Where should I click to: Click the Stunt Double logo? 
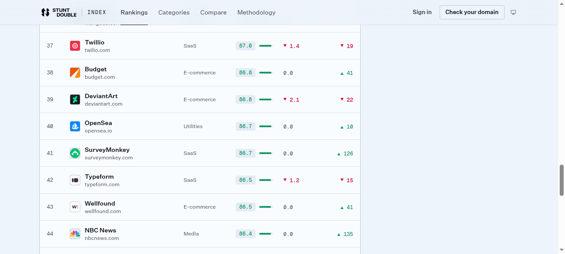pos(59,12)
